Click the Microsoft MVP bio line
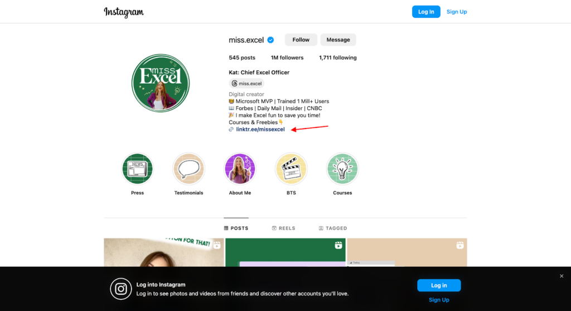 click(279, 102)
